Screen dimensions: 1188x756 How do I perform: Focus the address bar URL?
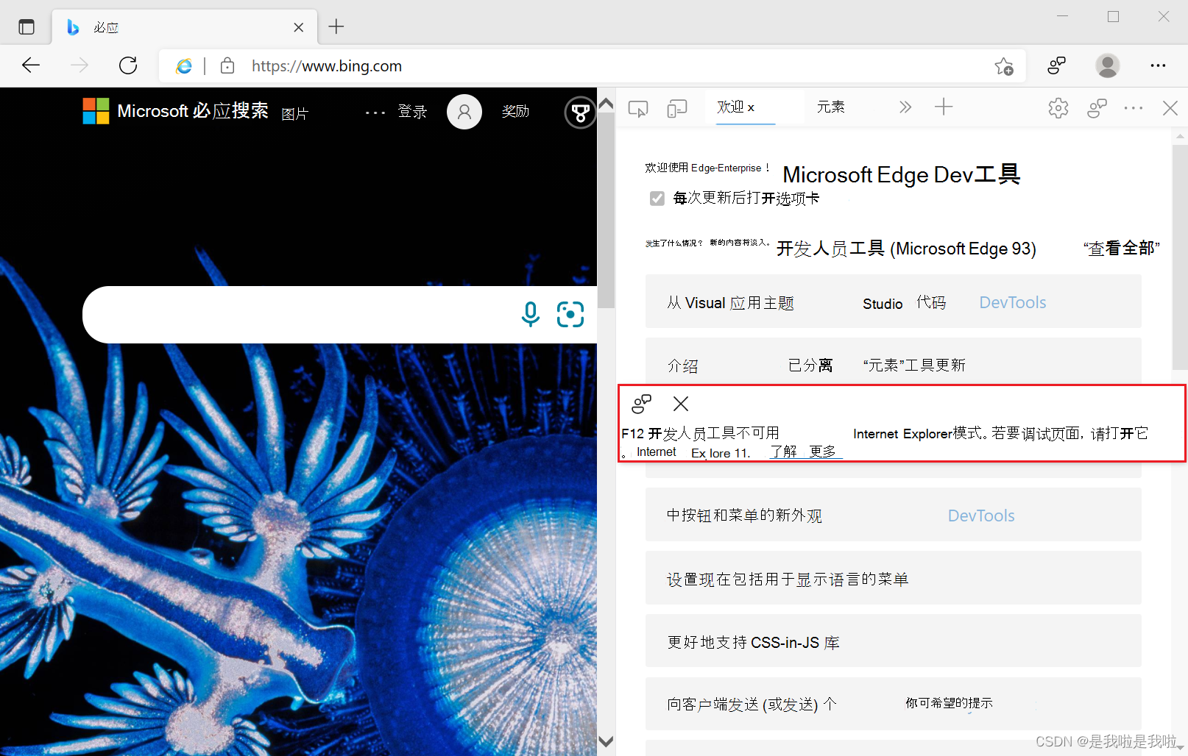(x=327, y=66)
